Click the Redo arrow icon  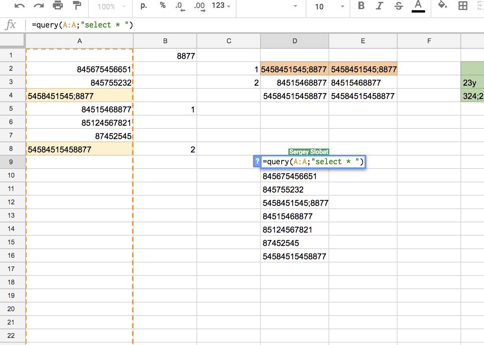39,6
